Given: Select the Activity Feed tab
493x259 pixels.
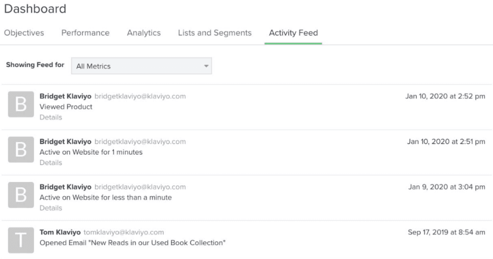Looking at the screenshot, I should [293, 33].
